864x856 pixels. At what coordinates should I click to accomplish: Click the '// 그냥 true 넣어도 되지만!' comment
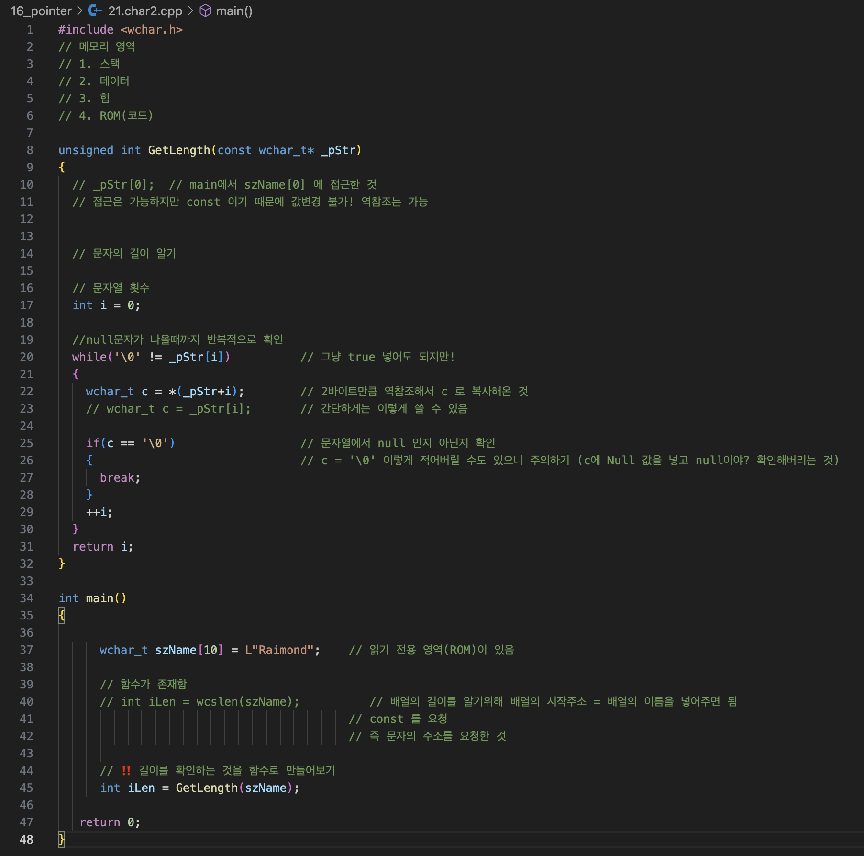point(378,357)
